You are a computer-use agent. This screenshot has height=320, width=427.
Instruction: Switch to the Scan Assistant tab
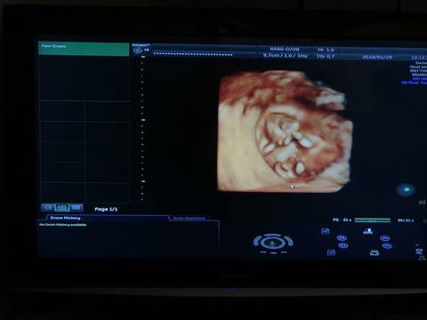coord(189,219)
